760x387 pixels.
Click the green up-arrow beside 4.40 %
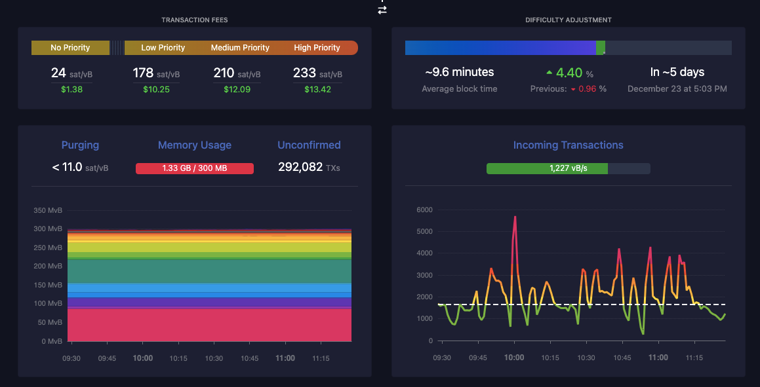(549, 73)
